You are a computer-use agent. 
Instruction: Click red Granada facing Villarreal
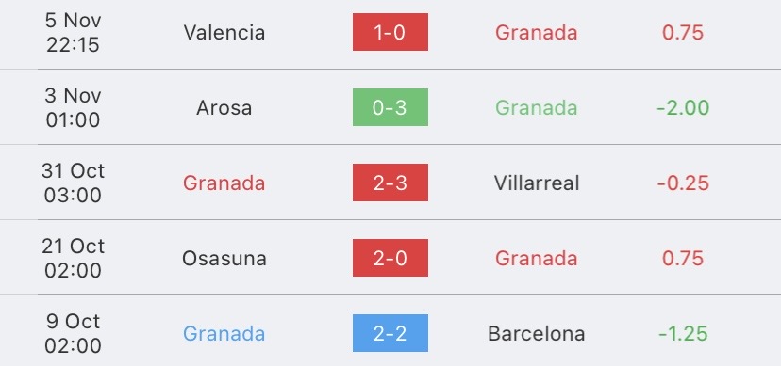(224, 183)
